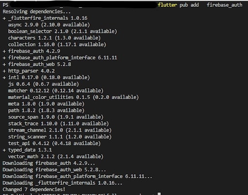Click 'firebase_auth' argument in command line
Viewport: 248px width, 195px height.
(225, 5)
